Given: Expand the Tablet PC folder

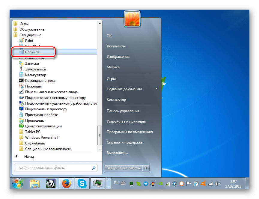Looking at the screenshot, I should pyautogui.click(x=30, y=132).
